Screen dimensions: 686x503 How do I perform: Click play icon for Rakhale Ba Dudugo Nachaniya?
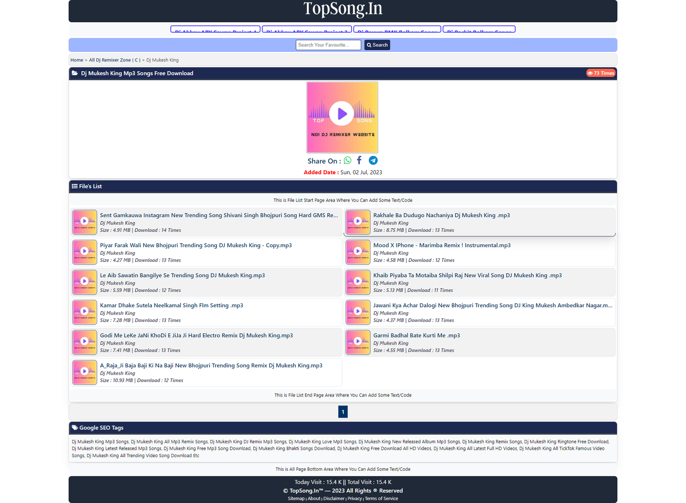(x=358, y=222)
